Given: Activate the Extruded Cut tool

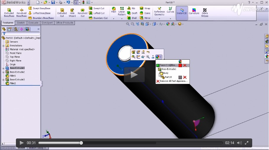Looking at the screenshot, I should click(x=62, y=12).
